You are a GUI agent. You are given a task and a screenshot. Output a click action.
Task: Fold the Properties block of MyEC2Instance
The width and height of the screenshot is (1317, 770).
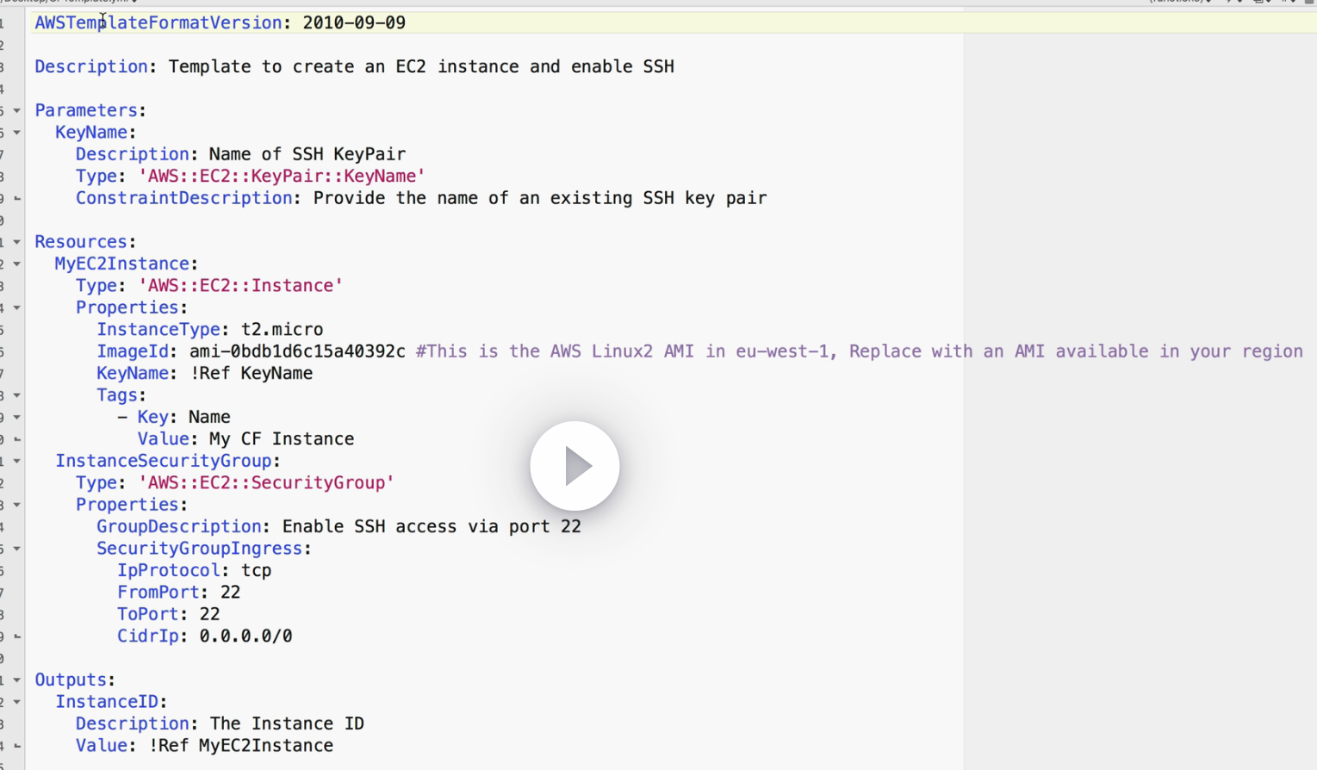(16, 307)
